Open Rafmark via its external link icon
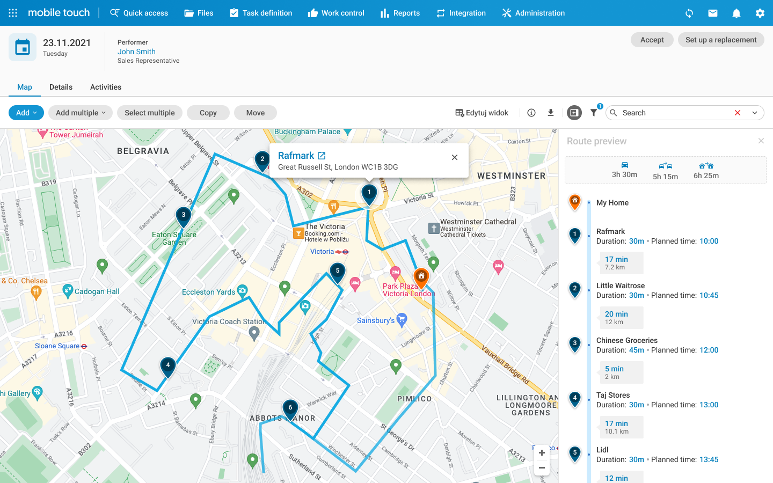Screen dimensions: 773x483 pyautogui.click(x=322, y=155)
